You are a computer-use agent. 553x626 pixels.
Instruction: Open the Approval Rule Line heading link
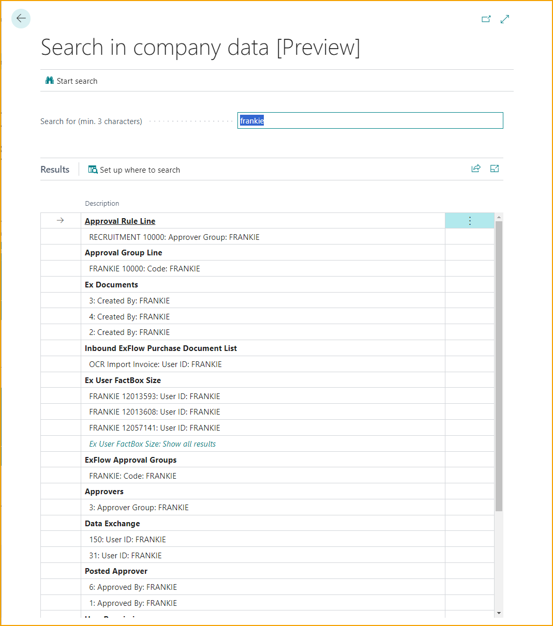[120, 221]
